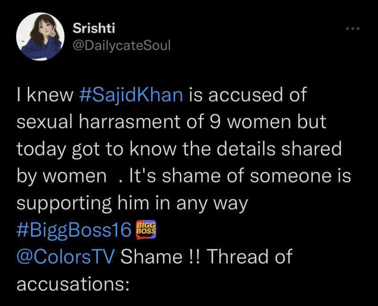Click the line "supporting him in any way"
The image size is (378, 306).
tap(133, 203)
